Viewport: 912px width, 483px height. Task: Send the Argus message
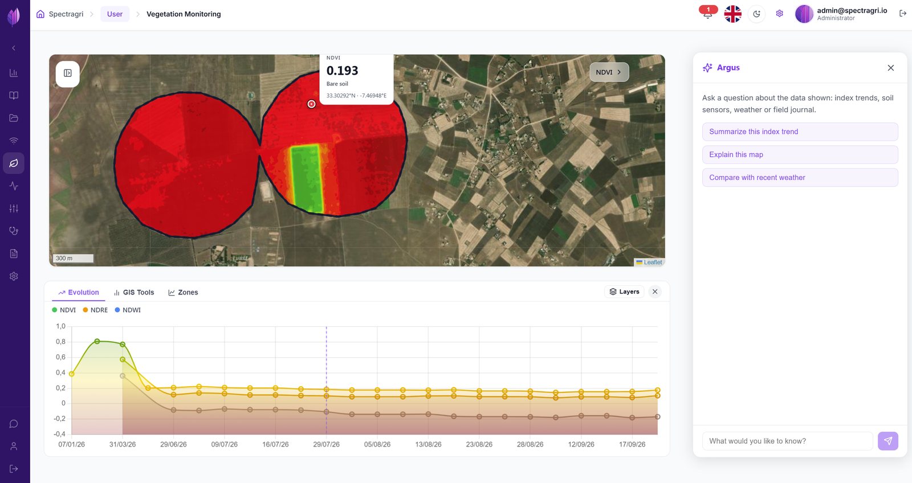888,441
